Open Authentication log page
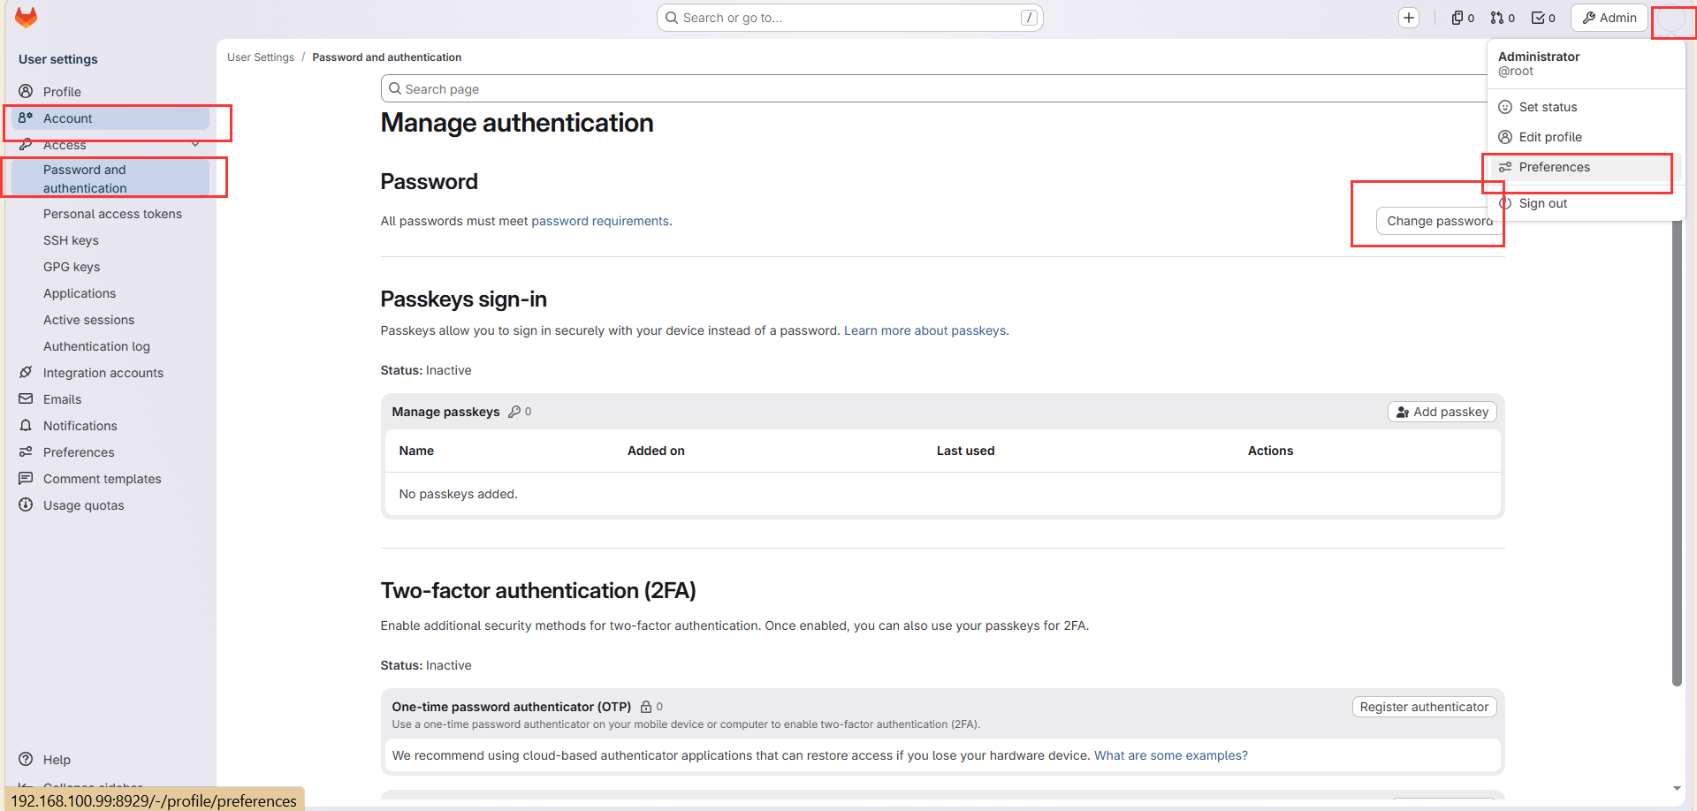 (96, 346)
